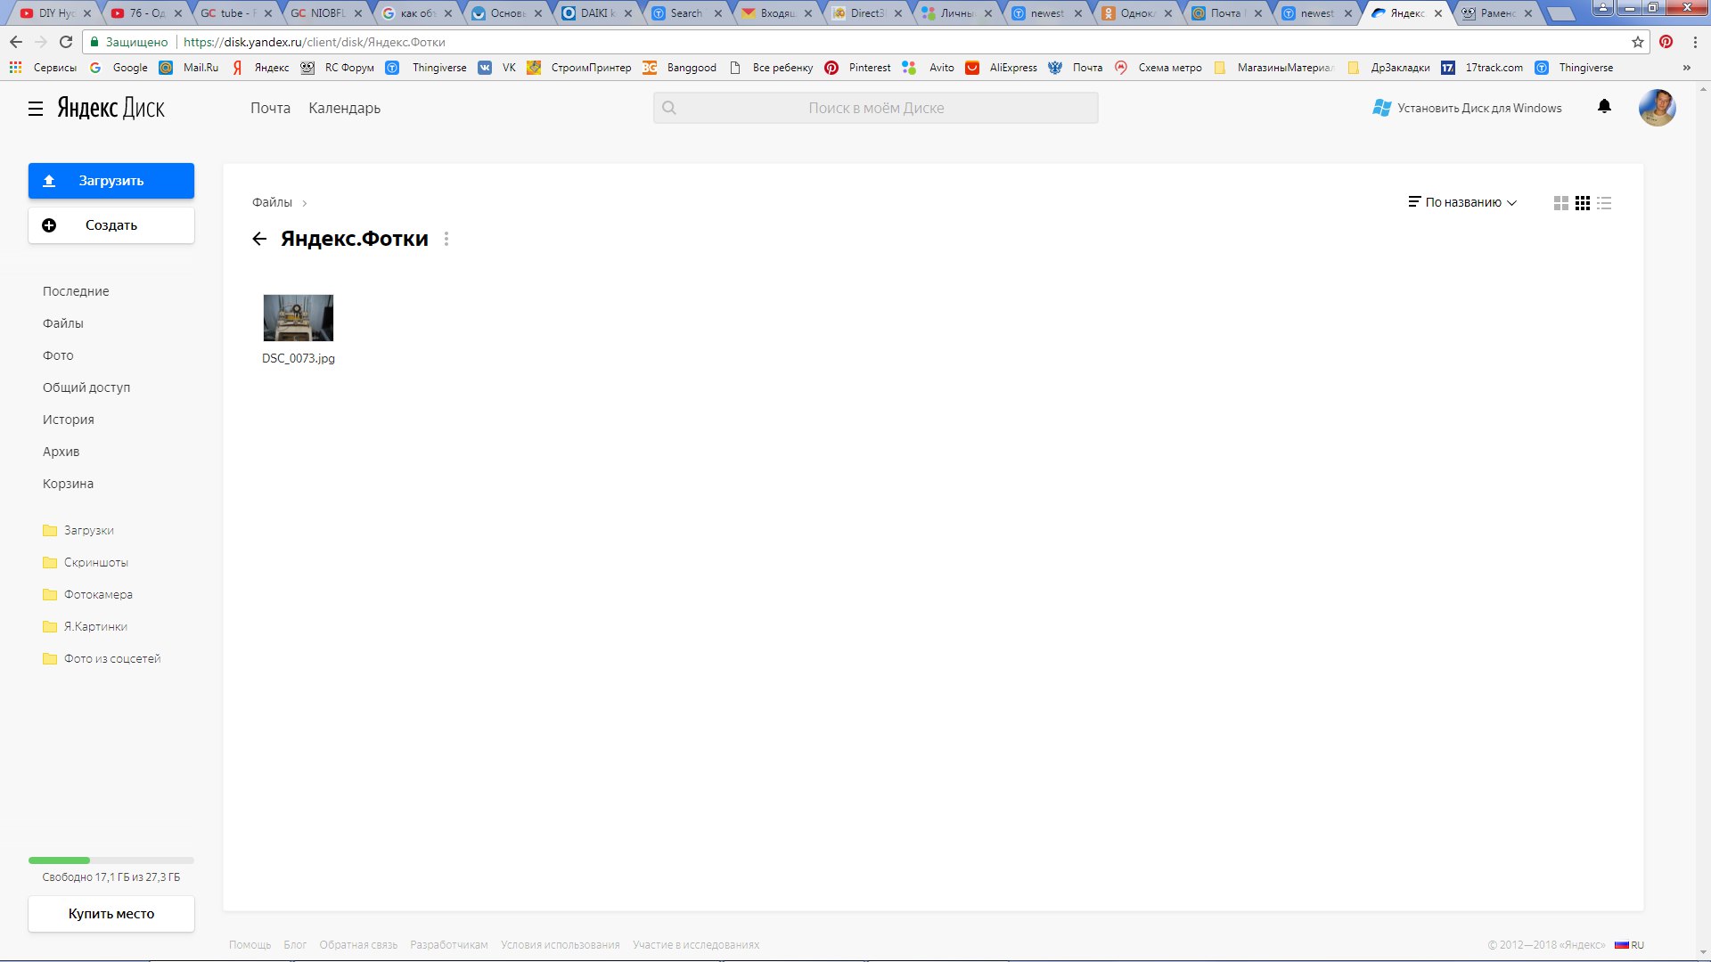
Task: Open the Почта service link
Action: [x=270, y=108]
